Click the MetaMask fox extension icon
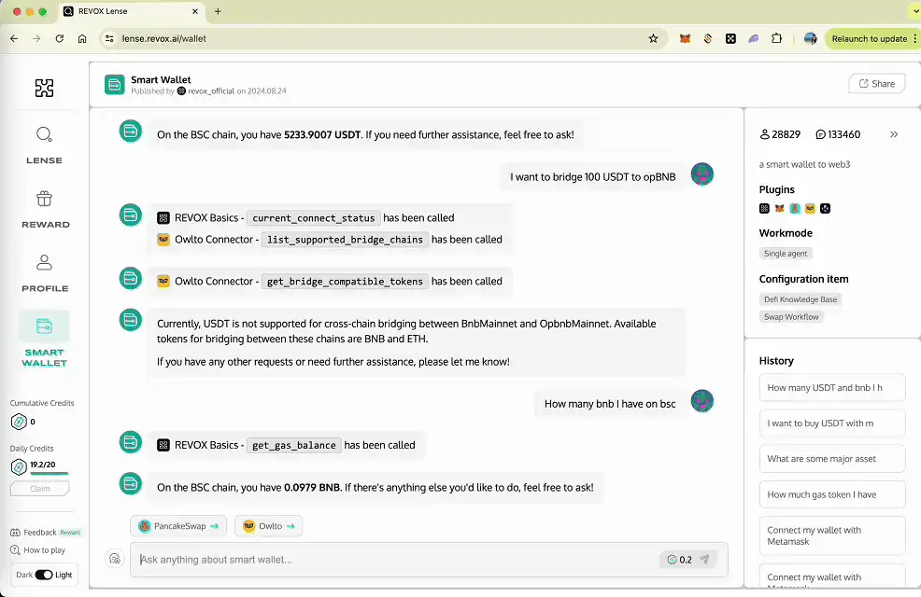Viewport: 921px width, 597px height. (x=685, y=39)
